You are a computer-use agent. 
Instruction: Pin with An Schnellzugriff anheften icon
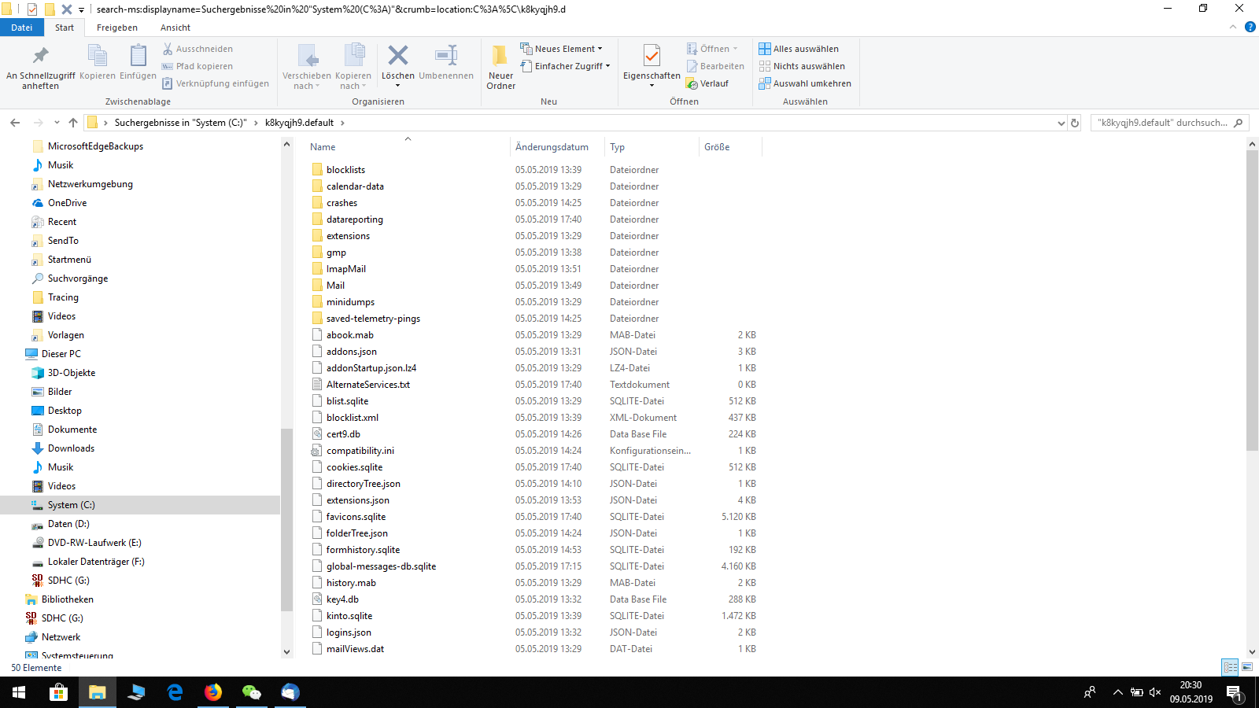(40, 57)
